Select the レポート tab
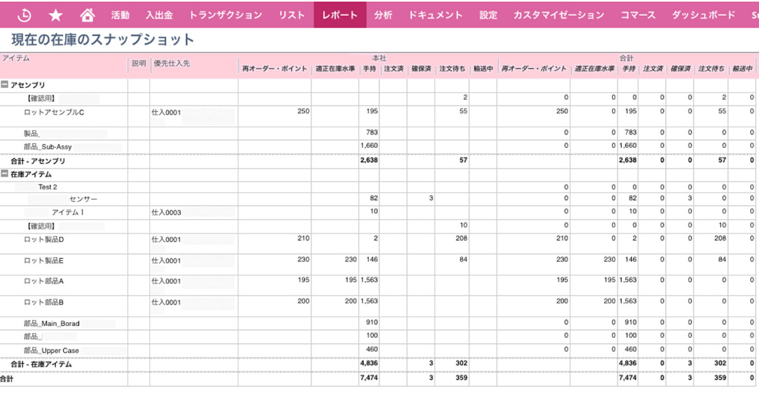 [340, 15]
